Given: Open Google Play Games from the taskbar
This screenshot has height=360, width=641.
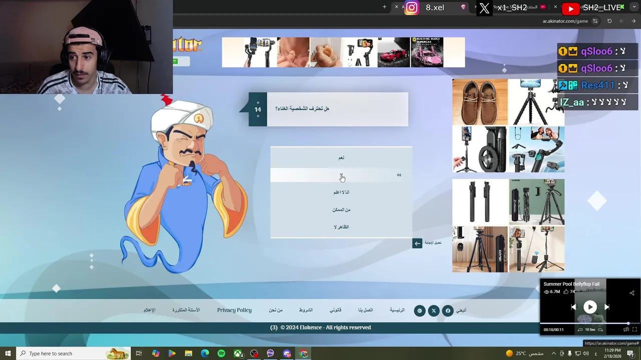Looking at the screenshot, I should pos(172,353).
